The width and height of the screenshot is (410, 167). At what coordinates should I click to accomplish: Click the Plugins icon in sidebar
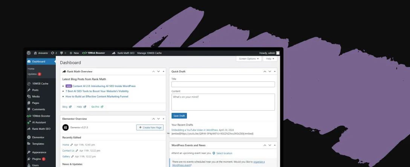29,159
